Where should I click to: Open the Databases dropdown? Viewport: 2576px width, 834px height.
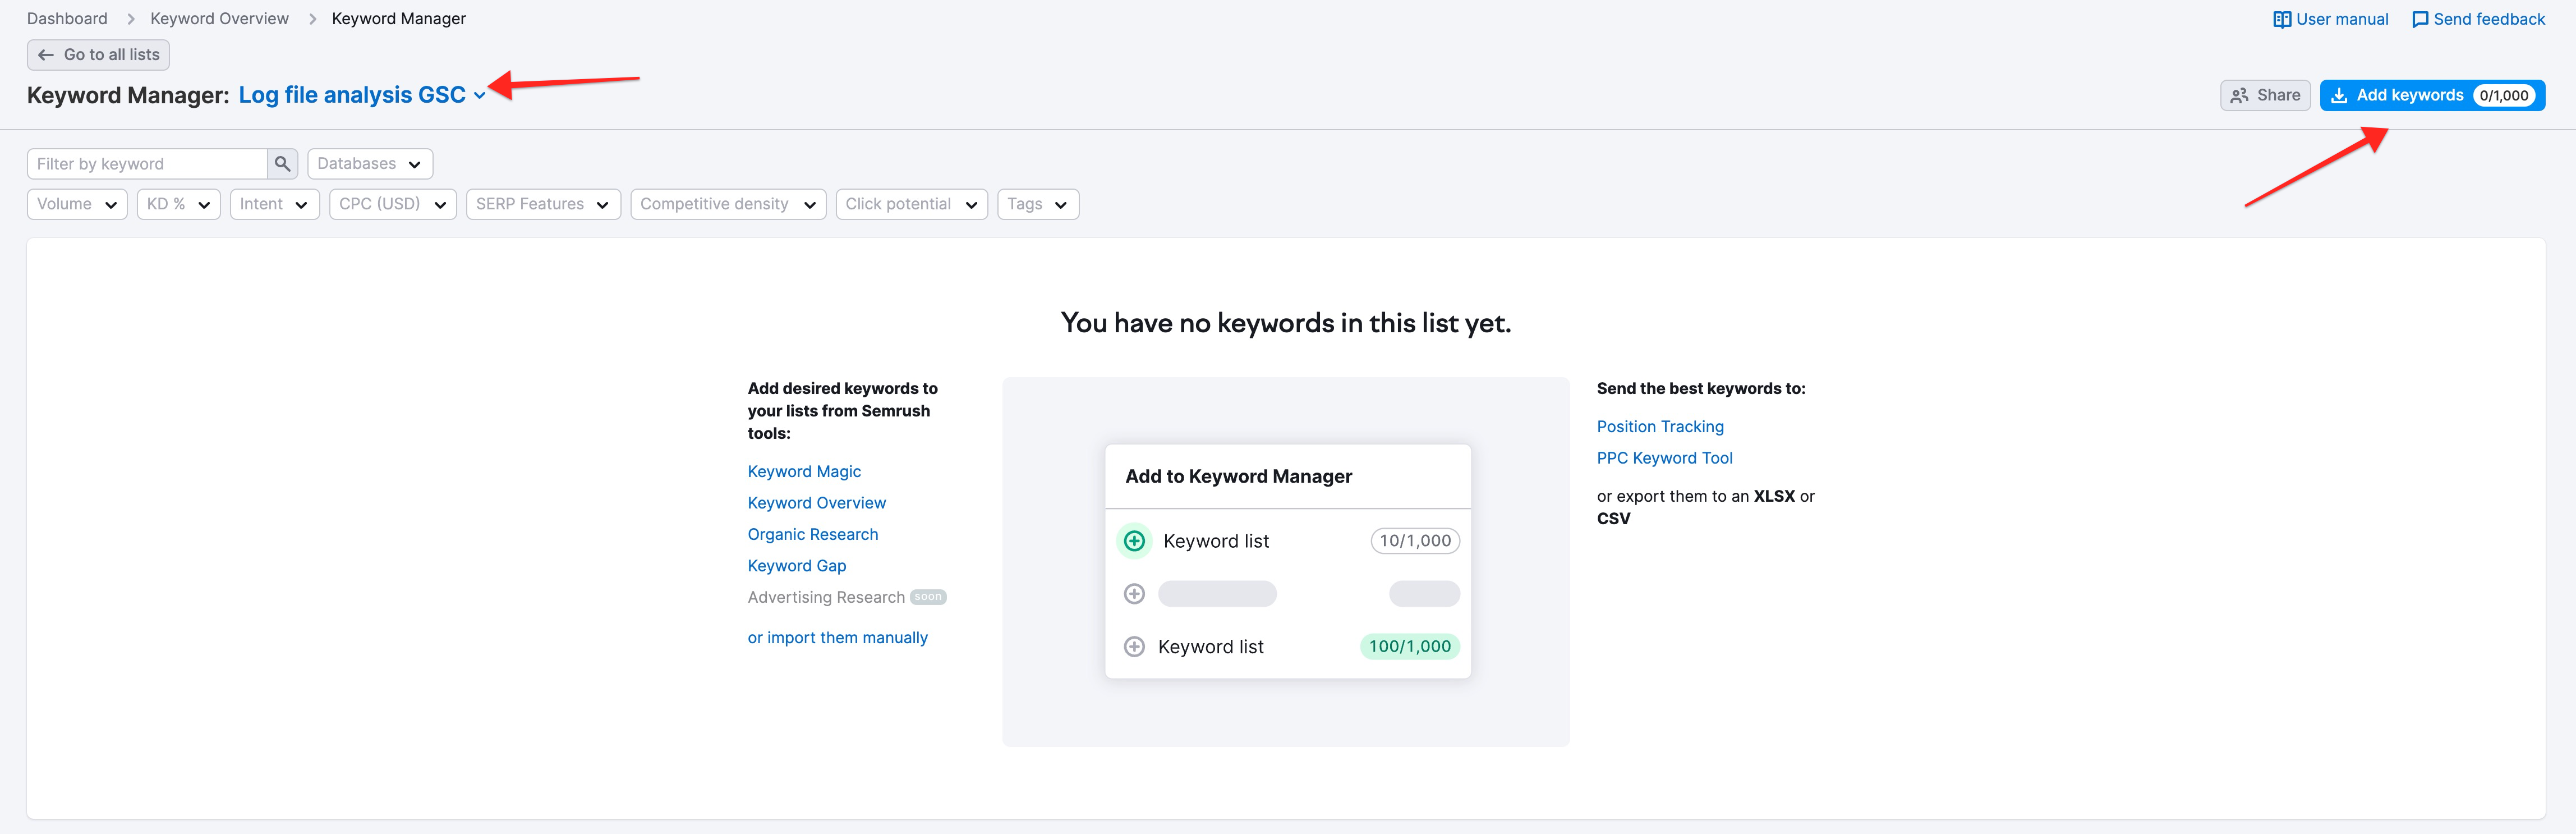[x=369, y=164]
